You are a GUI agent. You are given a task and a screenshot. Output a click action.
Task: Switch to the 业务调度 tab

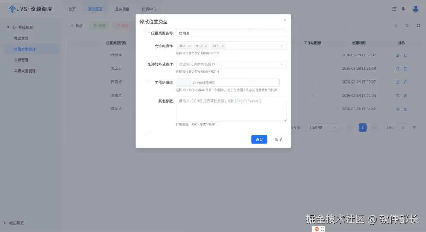point(122,9)
